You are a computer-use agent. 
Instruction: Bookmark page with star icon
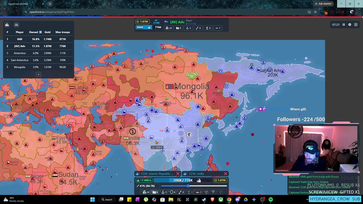(x=315, y=12)
